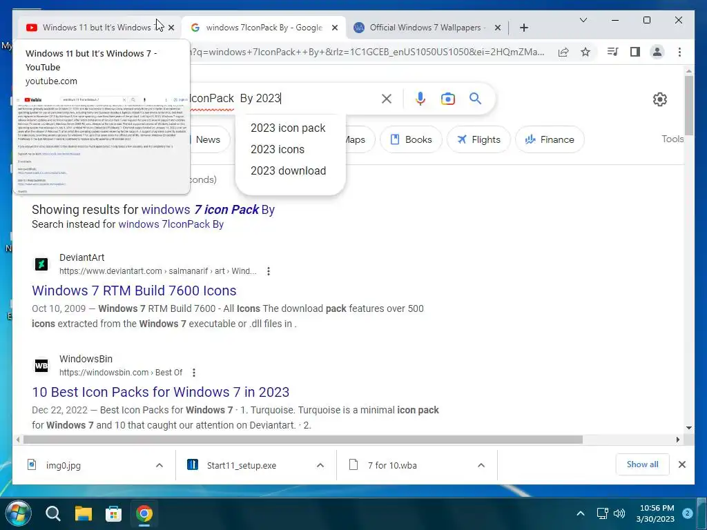This screenshot has width=707, height=530.
Task: Expand options for 7 for 10.wba download
Action: point(481,465)
